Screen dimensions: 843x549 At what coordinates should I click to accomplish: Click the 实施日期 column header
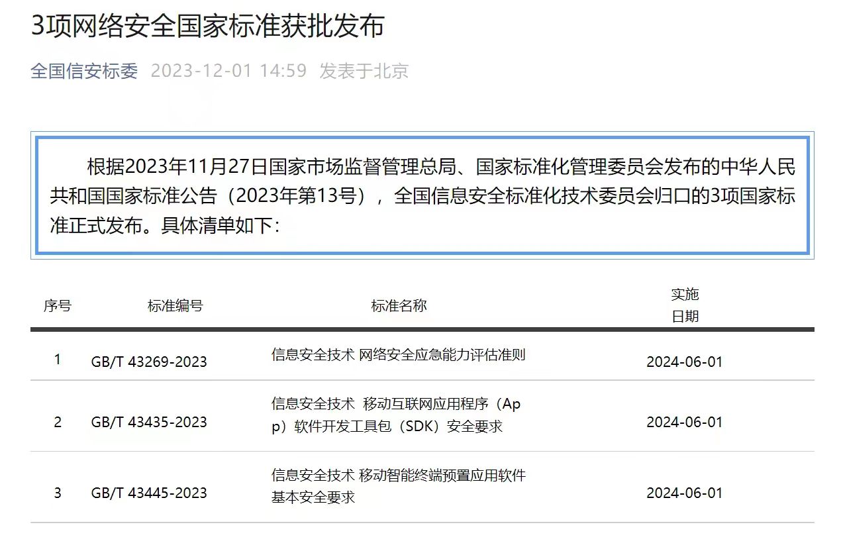[685, 305]
